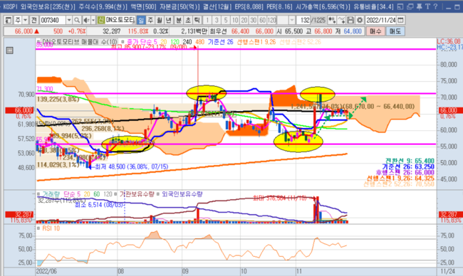Click the current price 66,000 in quote bar

coord(24,31)
